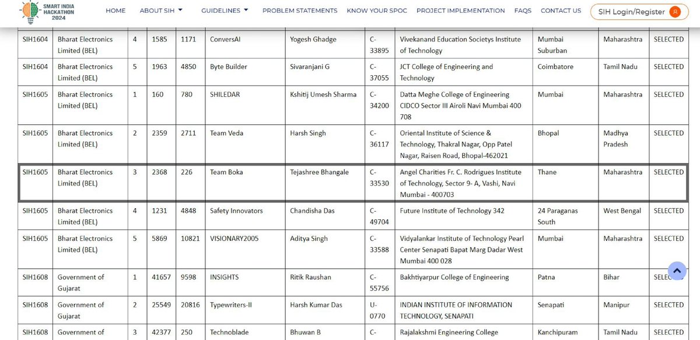Click the user avatar icon in SIH Login/Register
The image size is (700, 340).
[675, 12]
